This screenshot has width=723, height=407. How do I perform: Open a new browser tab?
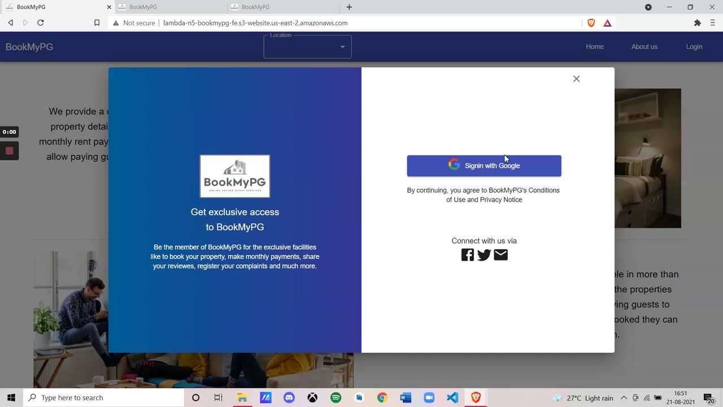pos(349,7)
